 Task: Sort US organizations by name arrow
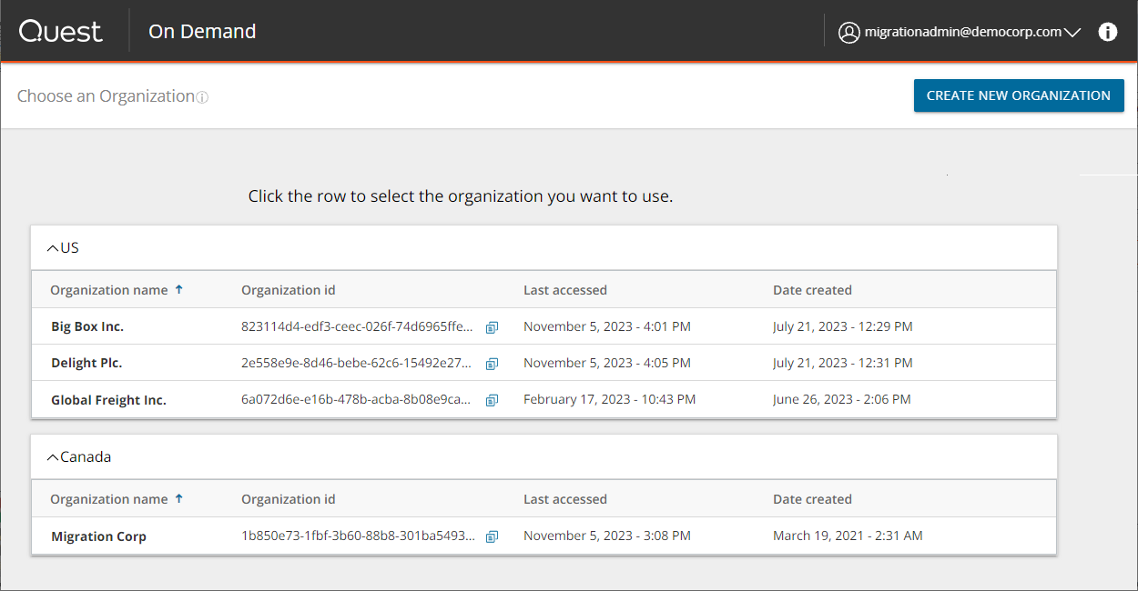178,290
